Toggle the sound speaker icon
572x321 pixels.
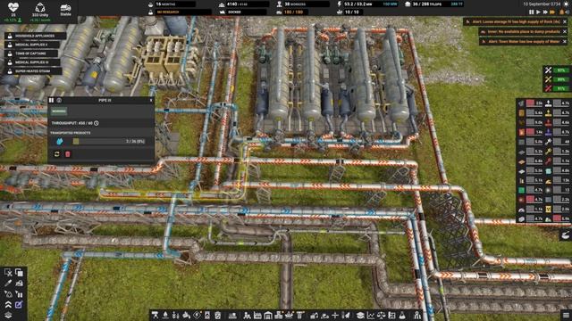pyautogui.click(x=568, y=12)
